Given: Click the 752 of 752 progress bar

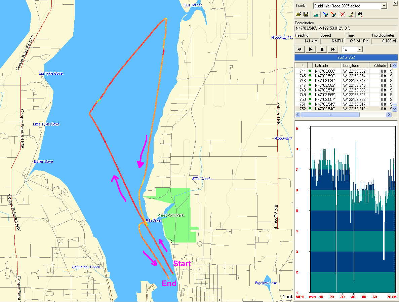Looking at the screenshot, I should click(346, 58).
